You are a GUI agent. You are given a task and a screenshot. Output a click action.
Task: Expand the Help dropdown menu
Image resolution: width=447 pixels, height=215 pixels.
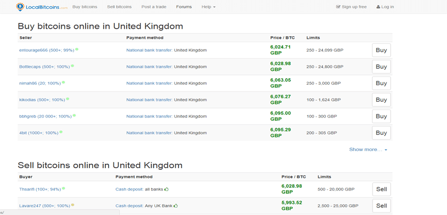[209, 7]
